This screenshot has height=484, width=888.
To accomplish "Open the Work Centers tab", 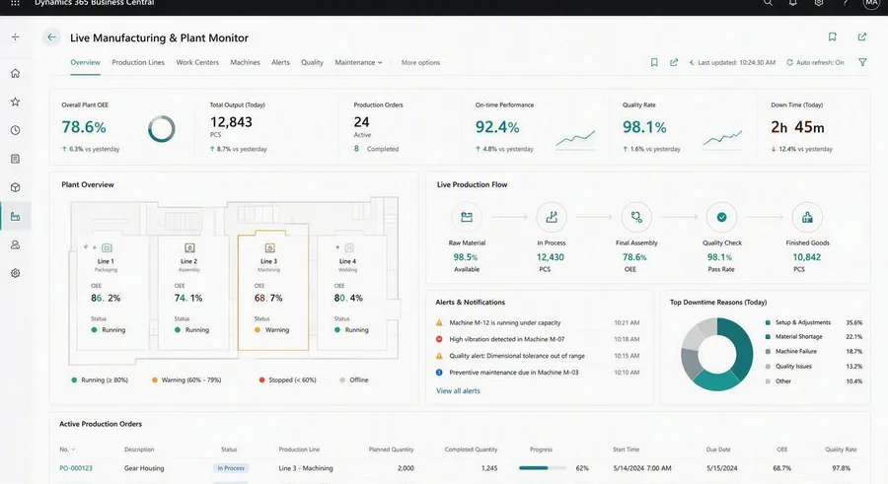I will [x=197, y=62].
